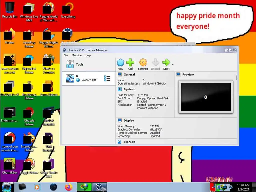Image resolution: width=256 pixels, height=192 pixels.
Task: Click the Recycle Bin desktop icon
Action: pos(10,10)
